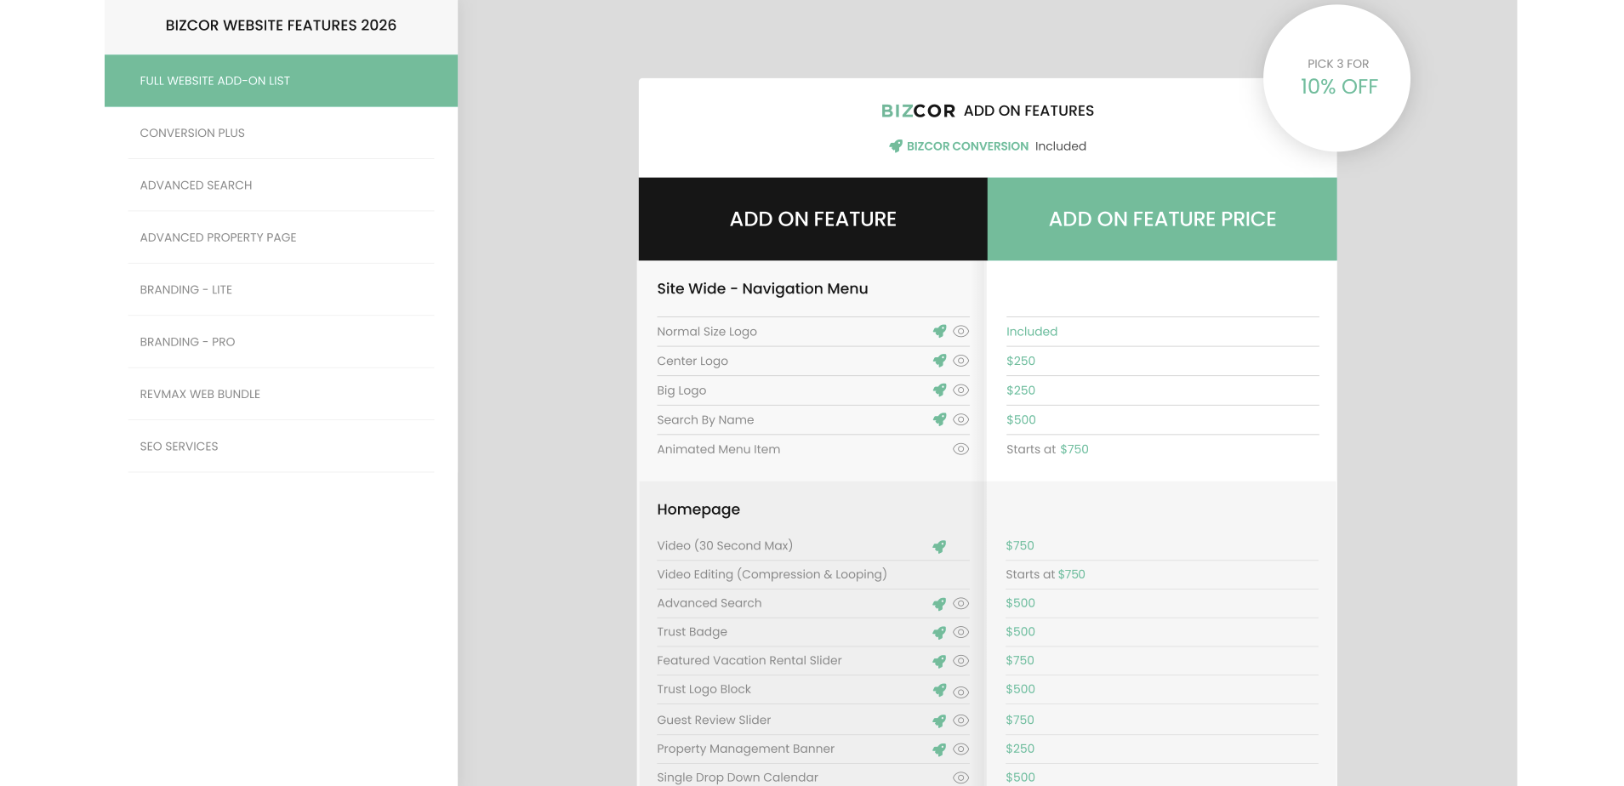Image resolution: width=1624 pixels, height=786 pixels.
Task: Click the $250 price for Center Logo
Action: coord(1021,362)
